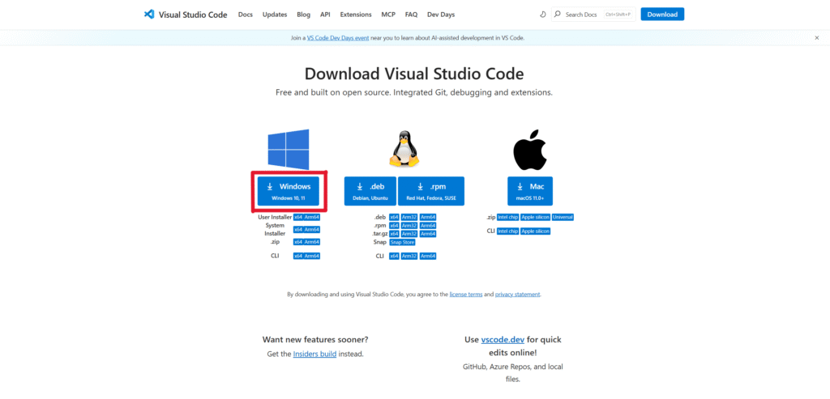Click the Windows logo image
The height and width of the screenshot is (399, 830).
(x=289, y=150)
